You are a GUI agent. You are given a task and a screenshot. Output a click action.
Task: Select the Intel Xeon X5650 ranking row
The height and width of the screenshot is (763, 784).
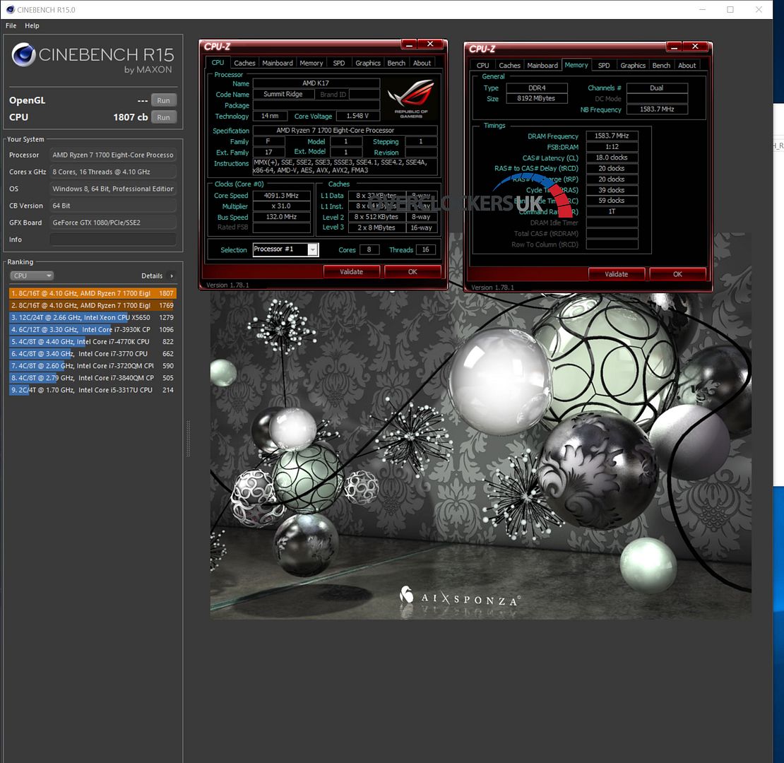pyautogui.click(x=93, y=317)
